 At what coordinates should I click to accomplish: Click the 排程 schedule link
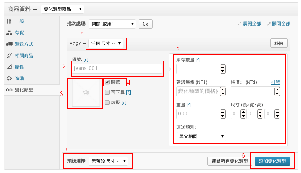276,82
